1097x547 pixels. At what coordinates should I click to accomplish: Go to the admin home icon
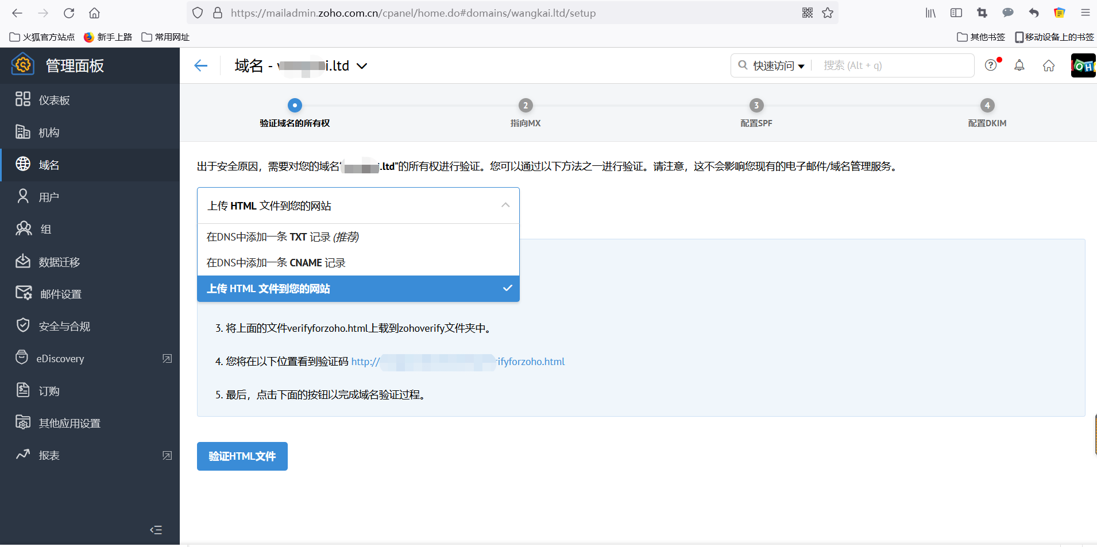point(1049,65)
